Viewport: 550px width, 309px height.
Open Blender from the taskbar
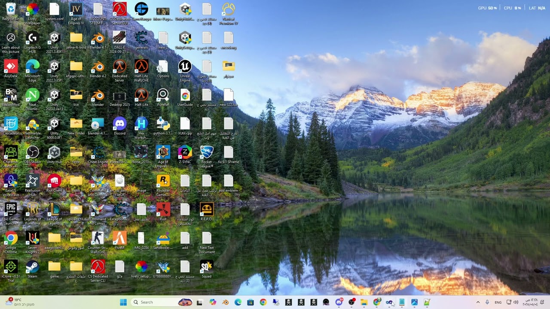pyautogui.click(x=225, y=302)
